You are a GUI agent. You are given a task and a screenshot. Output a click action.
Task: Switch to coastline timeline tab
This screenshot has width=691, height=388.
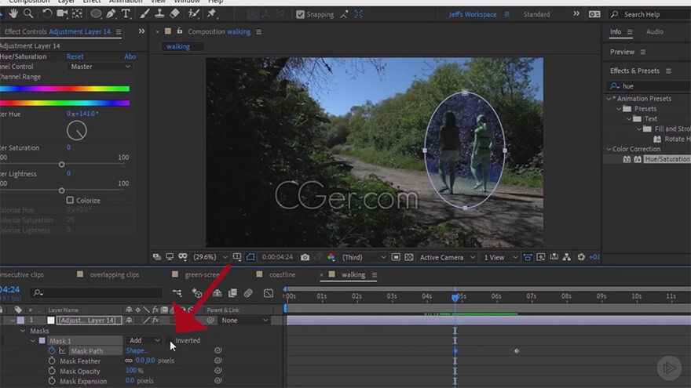click(282, 274)
